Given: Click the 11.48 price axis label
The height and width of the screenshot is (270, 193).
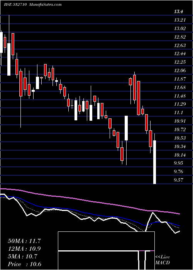Looking at the screenshot, I should 180,96.
